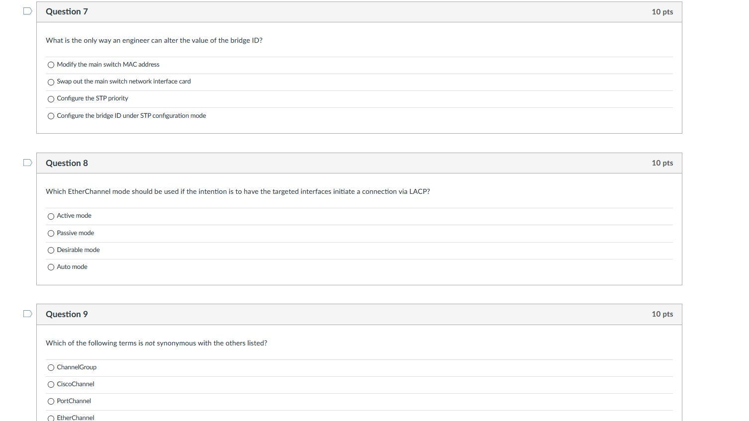Click the Question 8 header
Viewport: 749px width, 421px height.
point(67,163)
